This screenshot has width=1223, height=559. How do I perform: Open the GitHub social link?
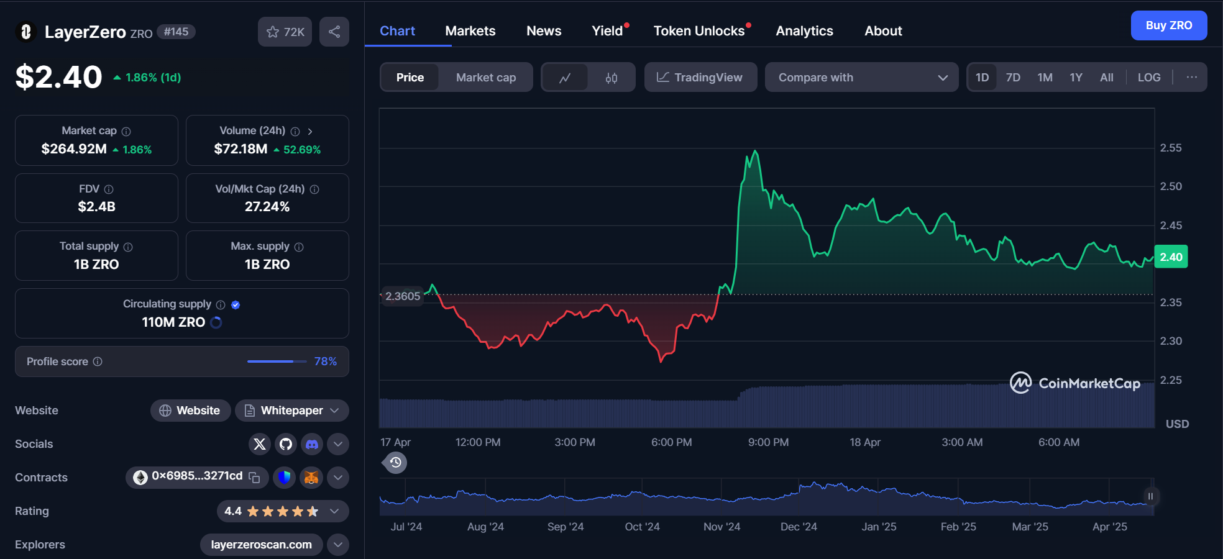(x=286, y=444)
